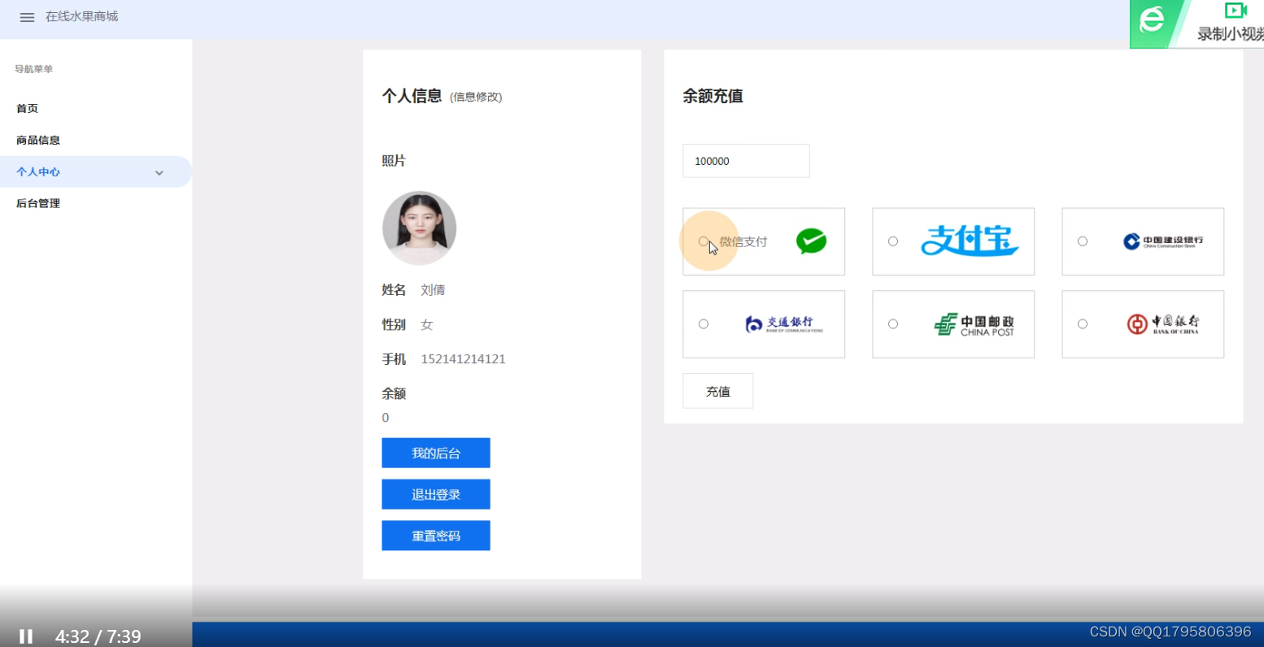The height and width of the screenshot is (647, 1264).
Task: Open the hamburger navigation menu
Action: click(27, 17)
